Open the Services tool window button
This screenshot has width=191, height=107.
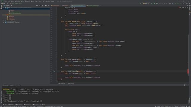(36, 105)
